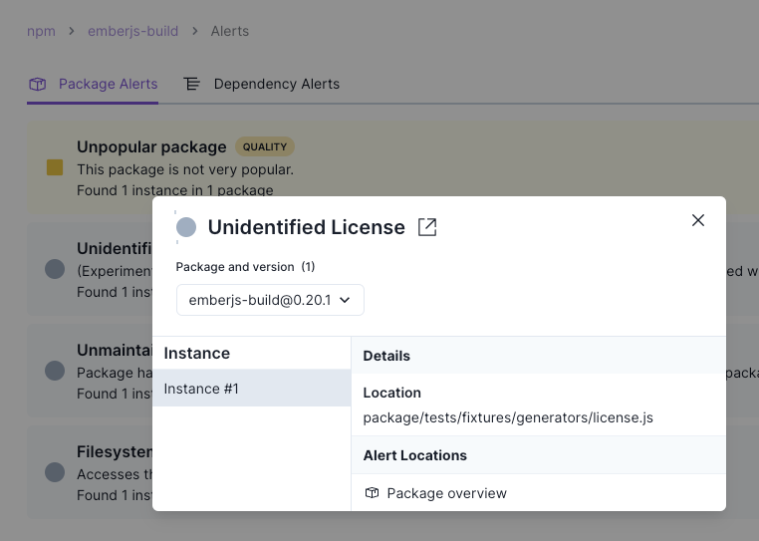Click the Alerts breadcrumb item

click(230, 31)
